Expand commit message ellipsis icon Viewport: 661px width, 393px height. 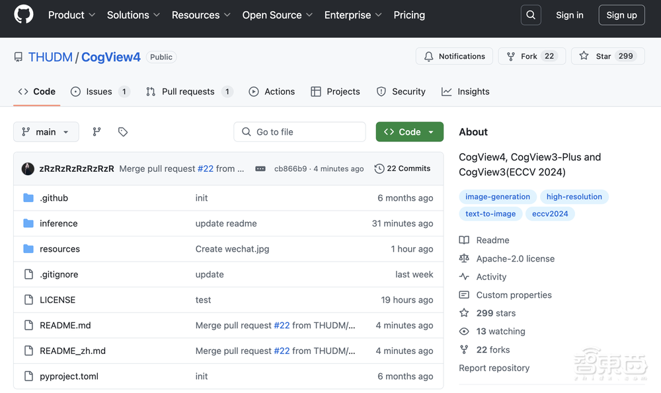260,169
